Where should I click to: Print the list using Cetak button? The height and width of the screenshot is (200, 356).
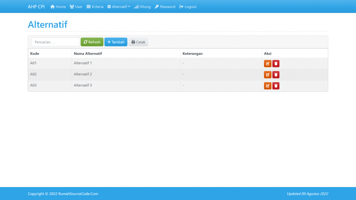coord(138,42)
